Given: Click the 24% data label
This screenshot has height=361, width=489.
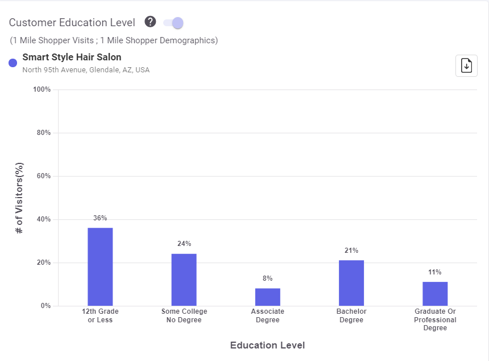Looking at the screenshot, I should click(x=184, y=244).
